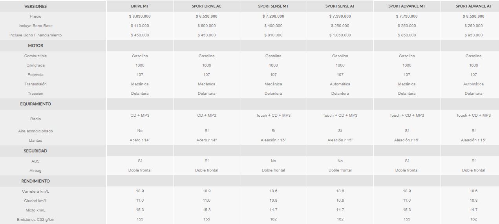The height and width of the screenshot is (224, 499).
Task: Select the EQUIPAMIENTO section header
Action: (35, 104)
